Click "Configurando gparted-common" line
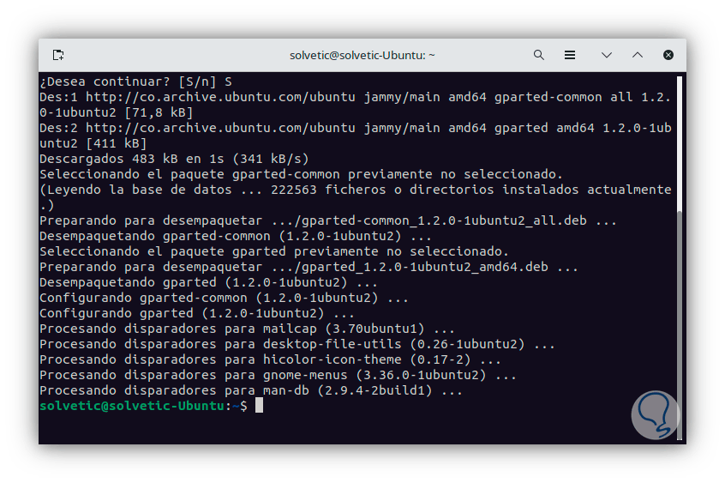 point(224,298)
